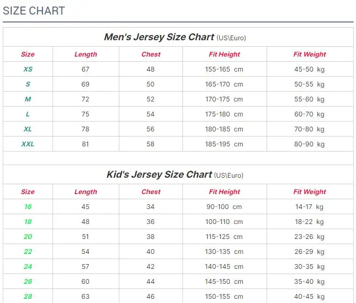This screenshot has width=356, height=303.
Task: Click kid's size 28 label
Action: pyautogui.click(x=28, y=296)
